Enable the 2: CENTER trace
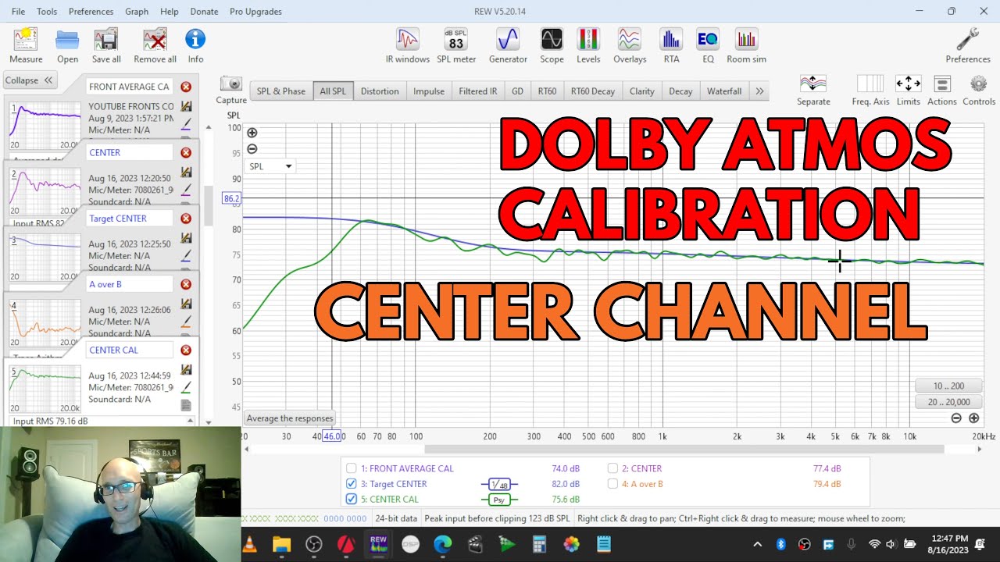 coord(613,468)
